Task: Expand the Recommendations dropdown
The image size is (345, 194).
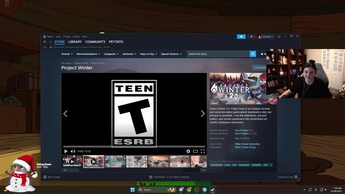Action: coord(88,54)
